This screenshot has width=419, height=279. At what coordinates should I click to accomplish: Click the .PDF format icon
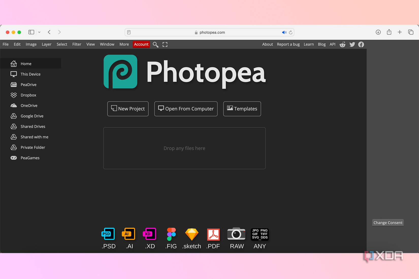tap(213, 234)
